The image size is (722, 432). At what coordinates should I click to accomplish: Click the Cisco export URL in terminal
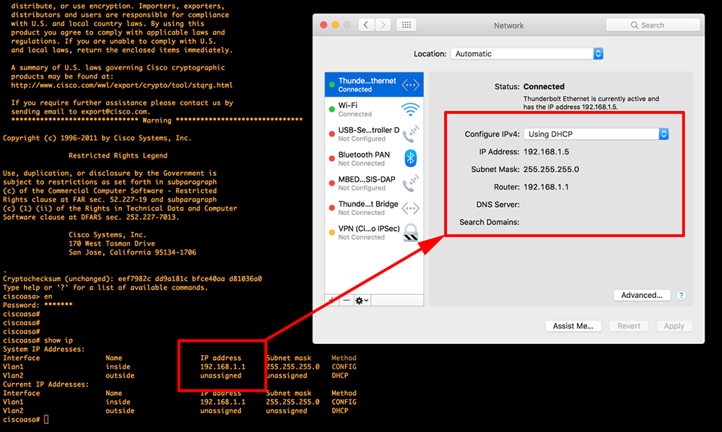pyautogui.click(x=121, y=85)
